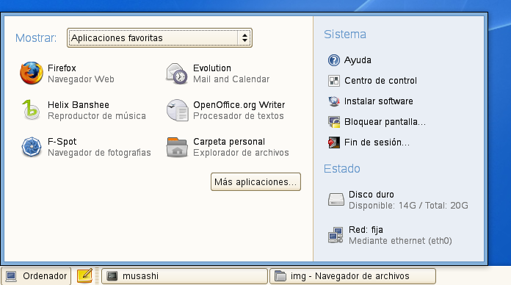Click the Ayuda help question-mark icon
The height and width of the screenshot is (285, 511).
point(334,60)
